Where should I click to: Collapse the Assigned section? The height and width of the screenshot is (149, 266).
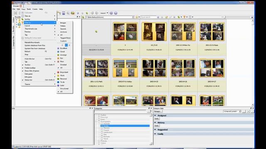coord(155,115)
